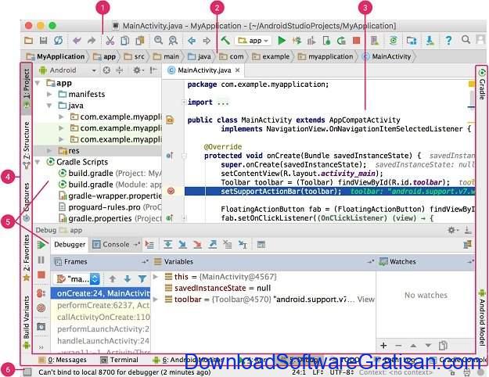Click the Debug app bug icon

tap(297, 41)
